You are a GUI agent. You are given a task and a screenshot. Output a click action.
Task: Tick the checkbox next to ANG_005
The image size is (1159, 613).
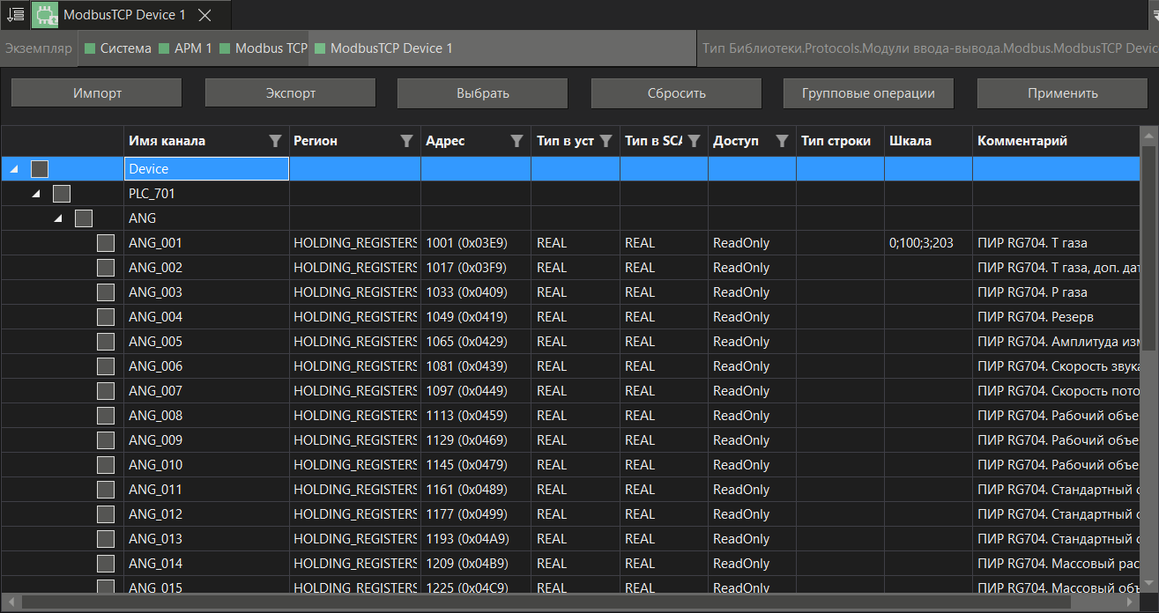click(x=106, y=342)
